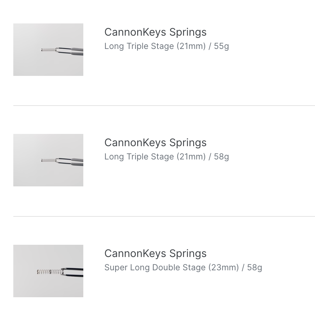Screen dimensions: 315x321
Task: Select the 'Long Triple Stage (21mm) / 55g' variant text
Action: tap(167, 46)
